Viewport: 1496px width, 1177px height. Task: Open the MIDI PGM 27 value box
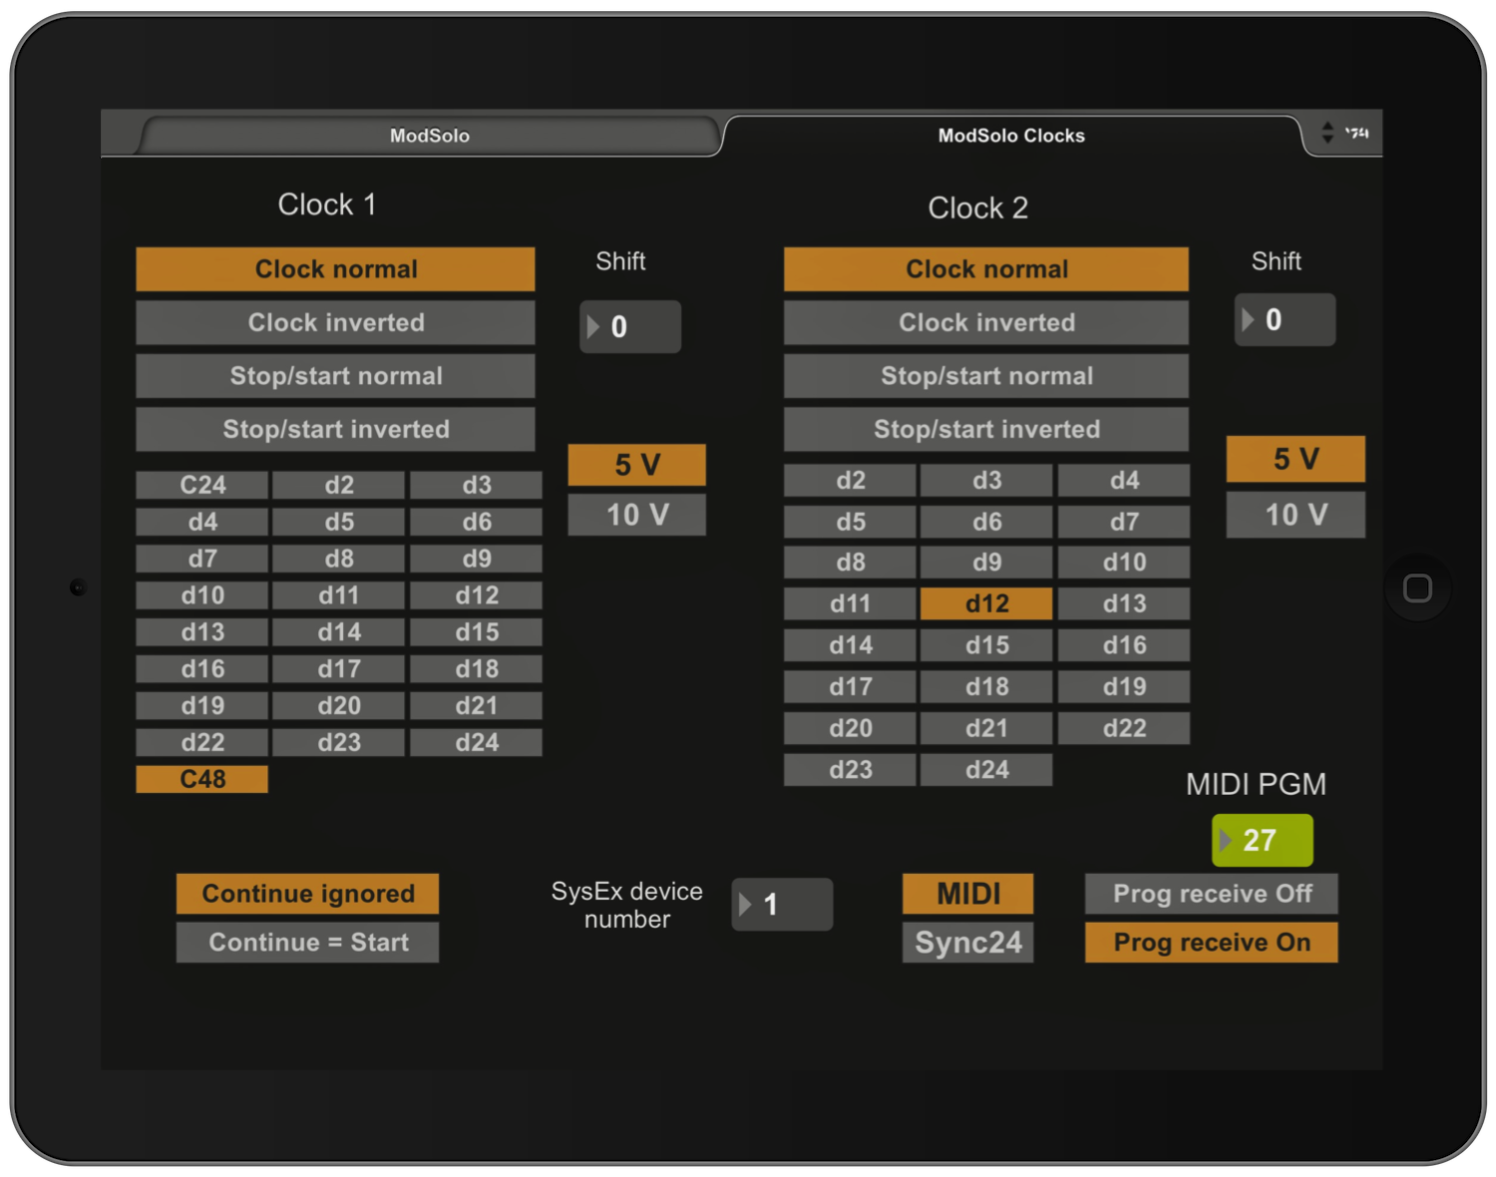click(1262, 840)
